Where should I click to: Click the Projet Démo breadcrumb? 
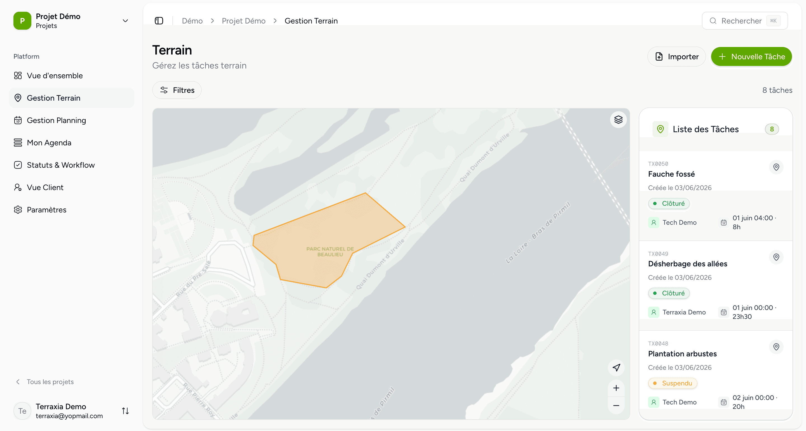click(x=243, y=21)
